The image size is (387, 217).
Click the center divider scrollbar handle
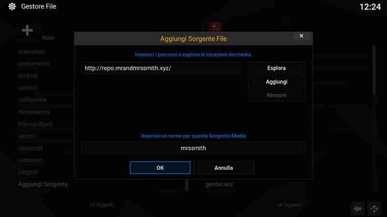[187, 185]
